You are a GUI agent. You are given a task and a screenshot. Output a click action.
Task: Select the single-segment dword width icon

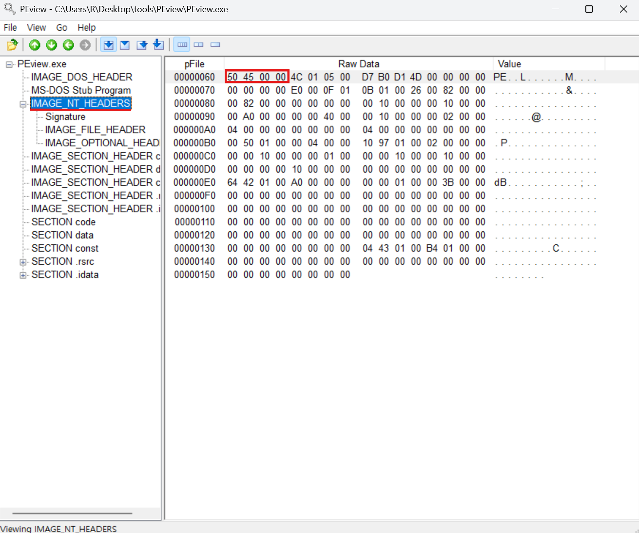pos(215,45)
